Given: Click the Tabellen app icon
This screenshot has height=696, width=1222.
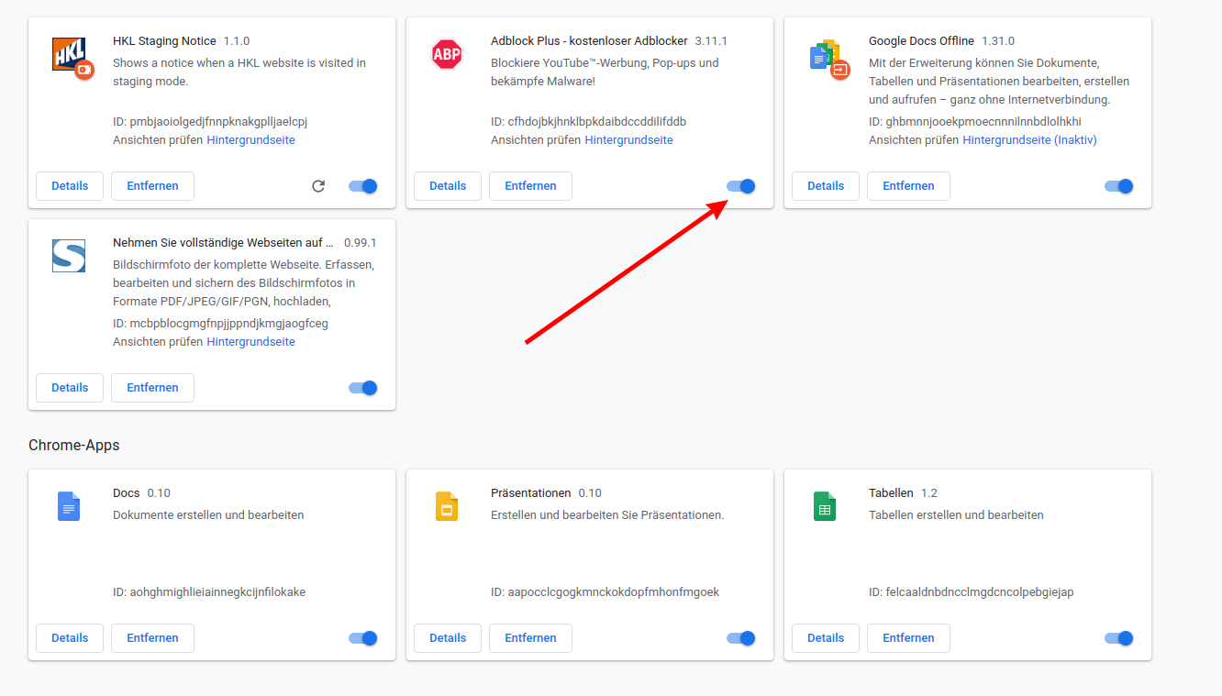Looking at the screenshot, I should 825,506.
